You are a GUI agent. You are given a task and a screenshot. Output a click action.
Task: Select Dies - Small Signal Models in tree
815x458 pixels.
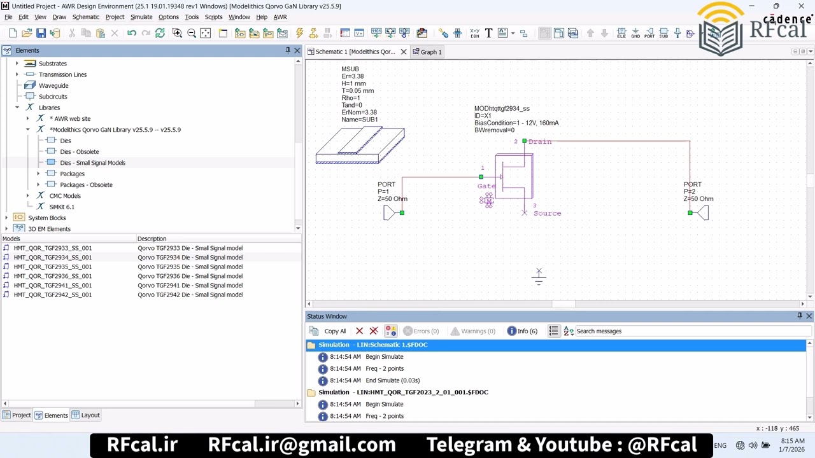92,163
